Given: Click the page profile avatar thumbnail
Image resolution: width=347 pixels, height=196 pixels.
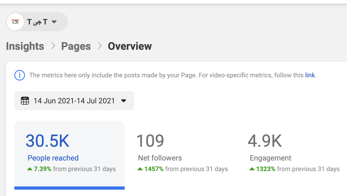Looking at the screenshot, I should [x=16, y=22].
